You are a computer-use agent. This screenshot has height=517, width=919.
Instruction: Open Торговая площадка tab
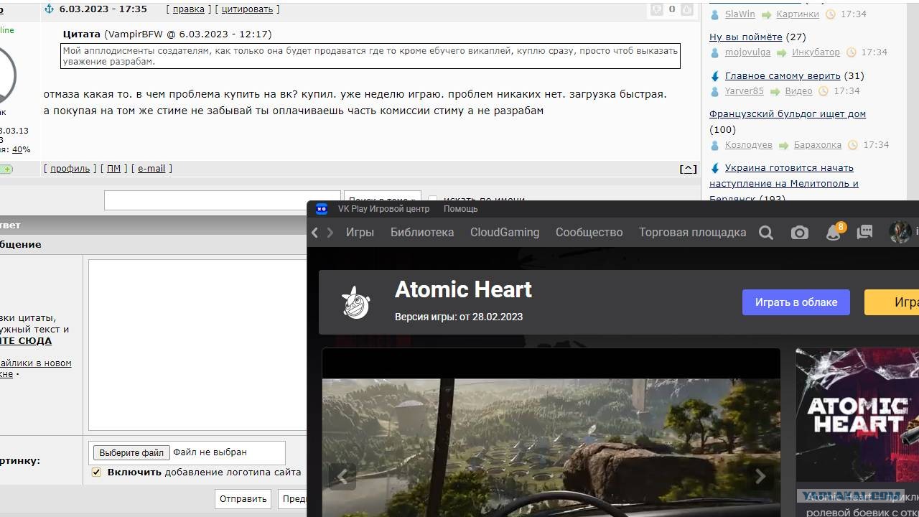[x=693, y=233]
